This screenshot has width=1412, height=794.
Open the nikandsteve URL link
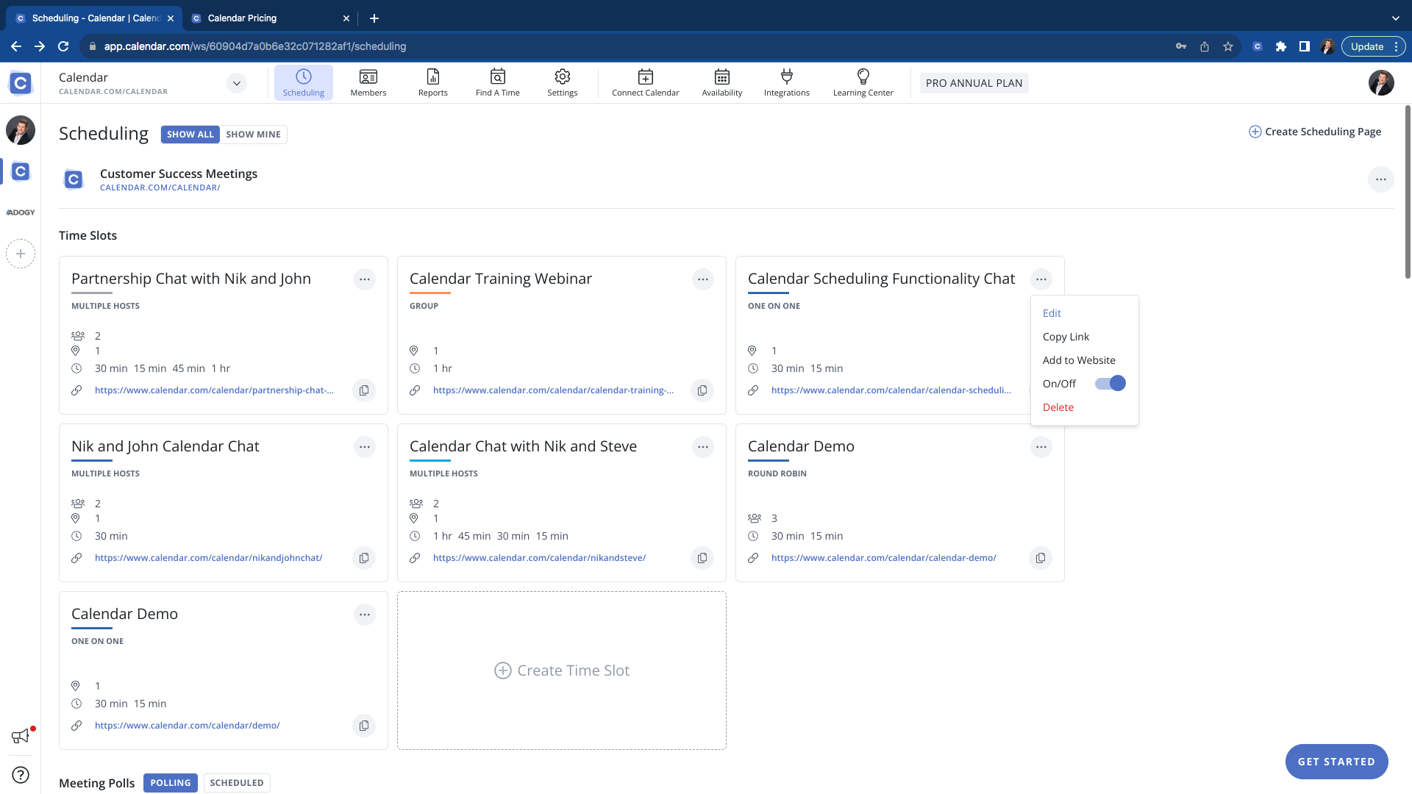click(539, 558)
